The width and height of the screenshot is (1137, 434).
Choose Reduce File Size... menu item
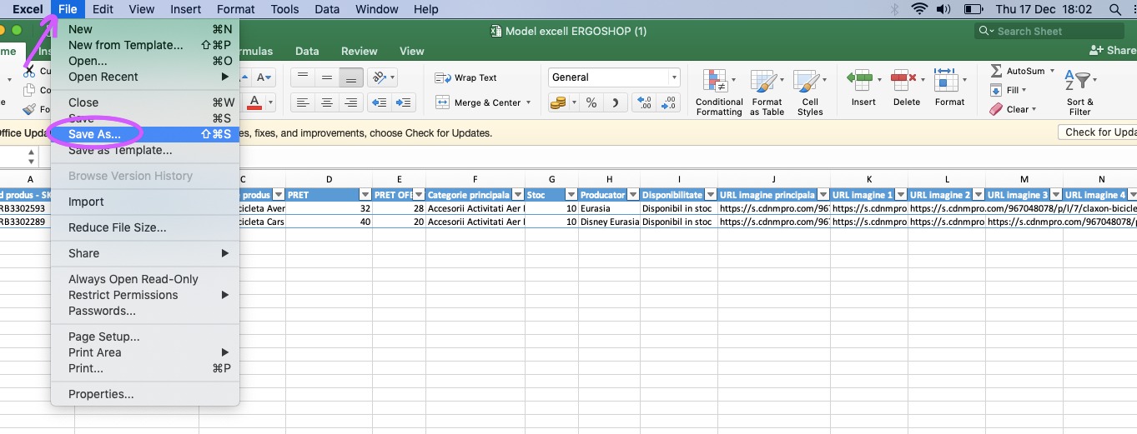click(x=145, y=227)
